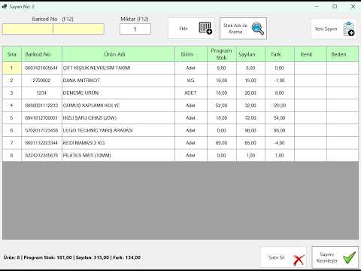Click barcode cell 6941812700001
The image size is (361, 271).
pyautogui.click(x=41, y=118)
